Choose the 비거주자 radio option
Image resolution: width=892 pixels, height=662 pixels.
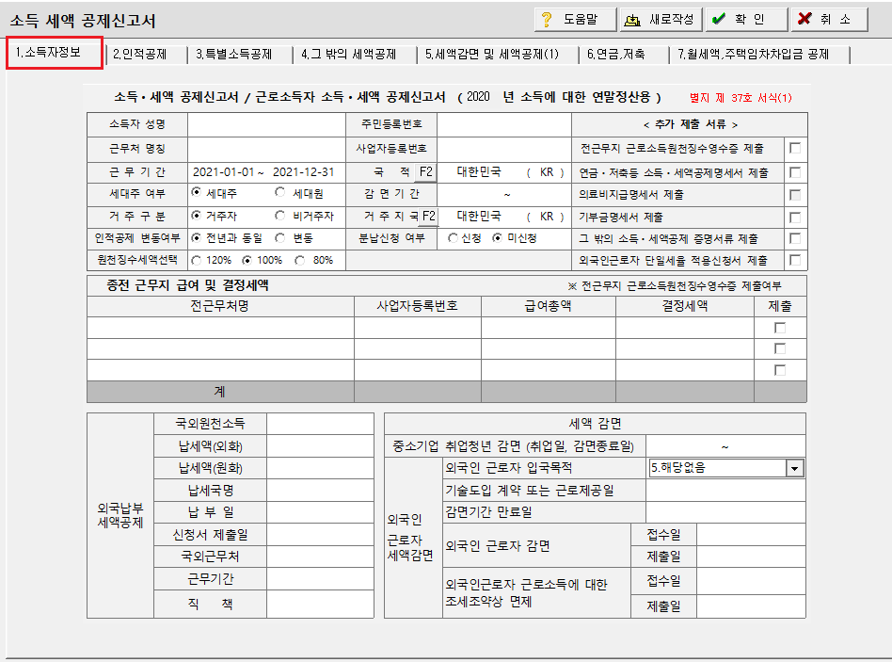pyautogui.click(x=279, y=216)
